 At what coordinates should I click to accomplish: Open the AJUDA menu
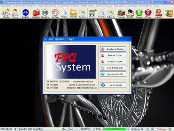(x=157, y=6)
